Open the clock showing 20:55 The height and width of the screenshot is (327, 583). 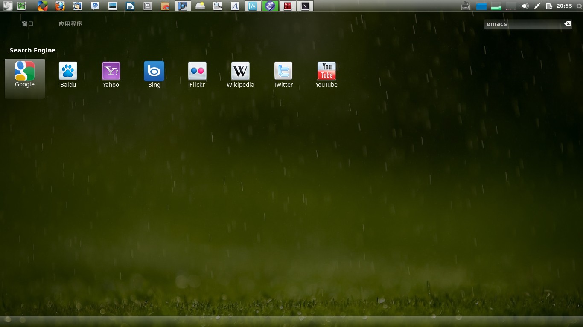coord(564,6)
